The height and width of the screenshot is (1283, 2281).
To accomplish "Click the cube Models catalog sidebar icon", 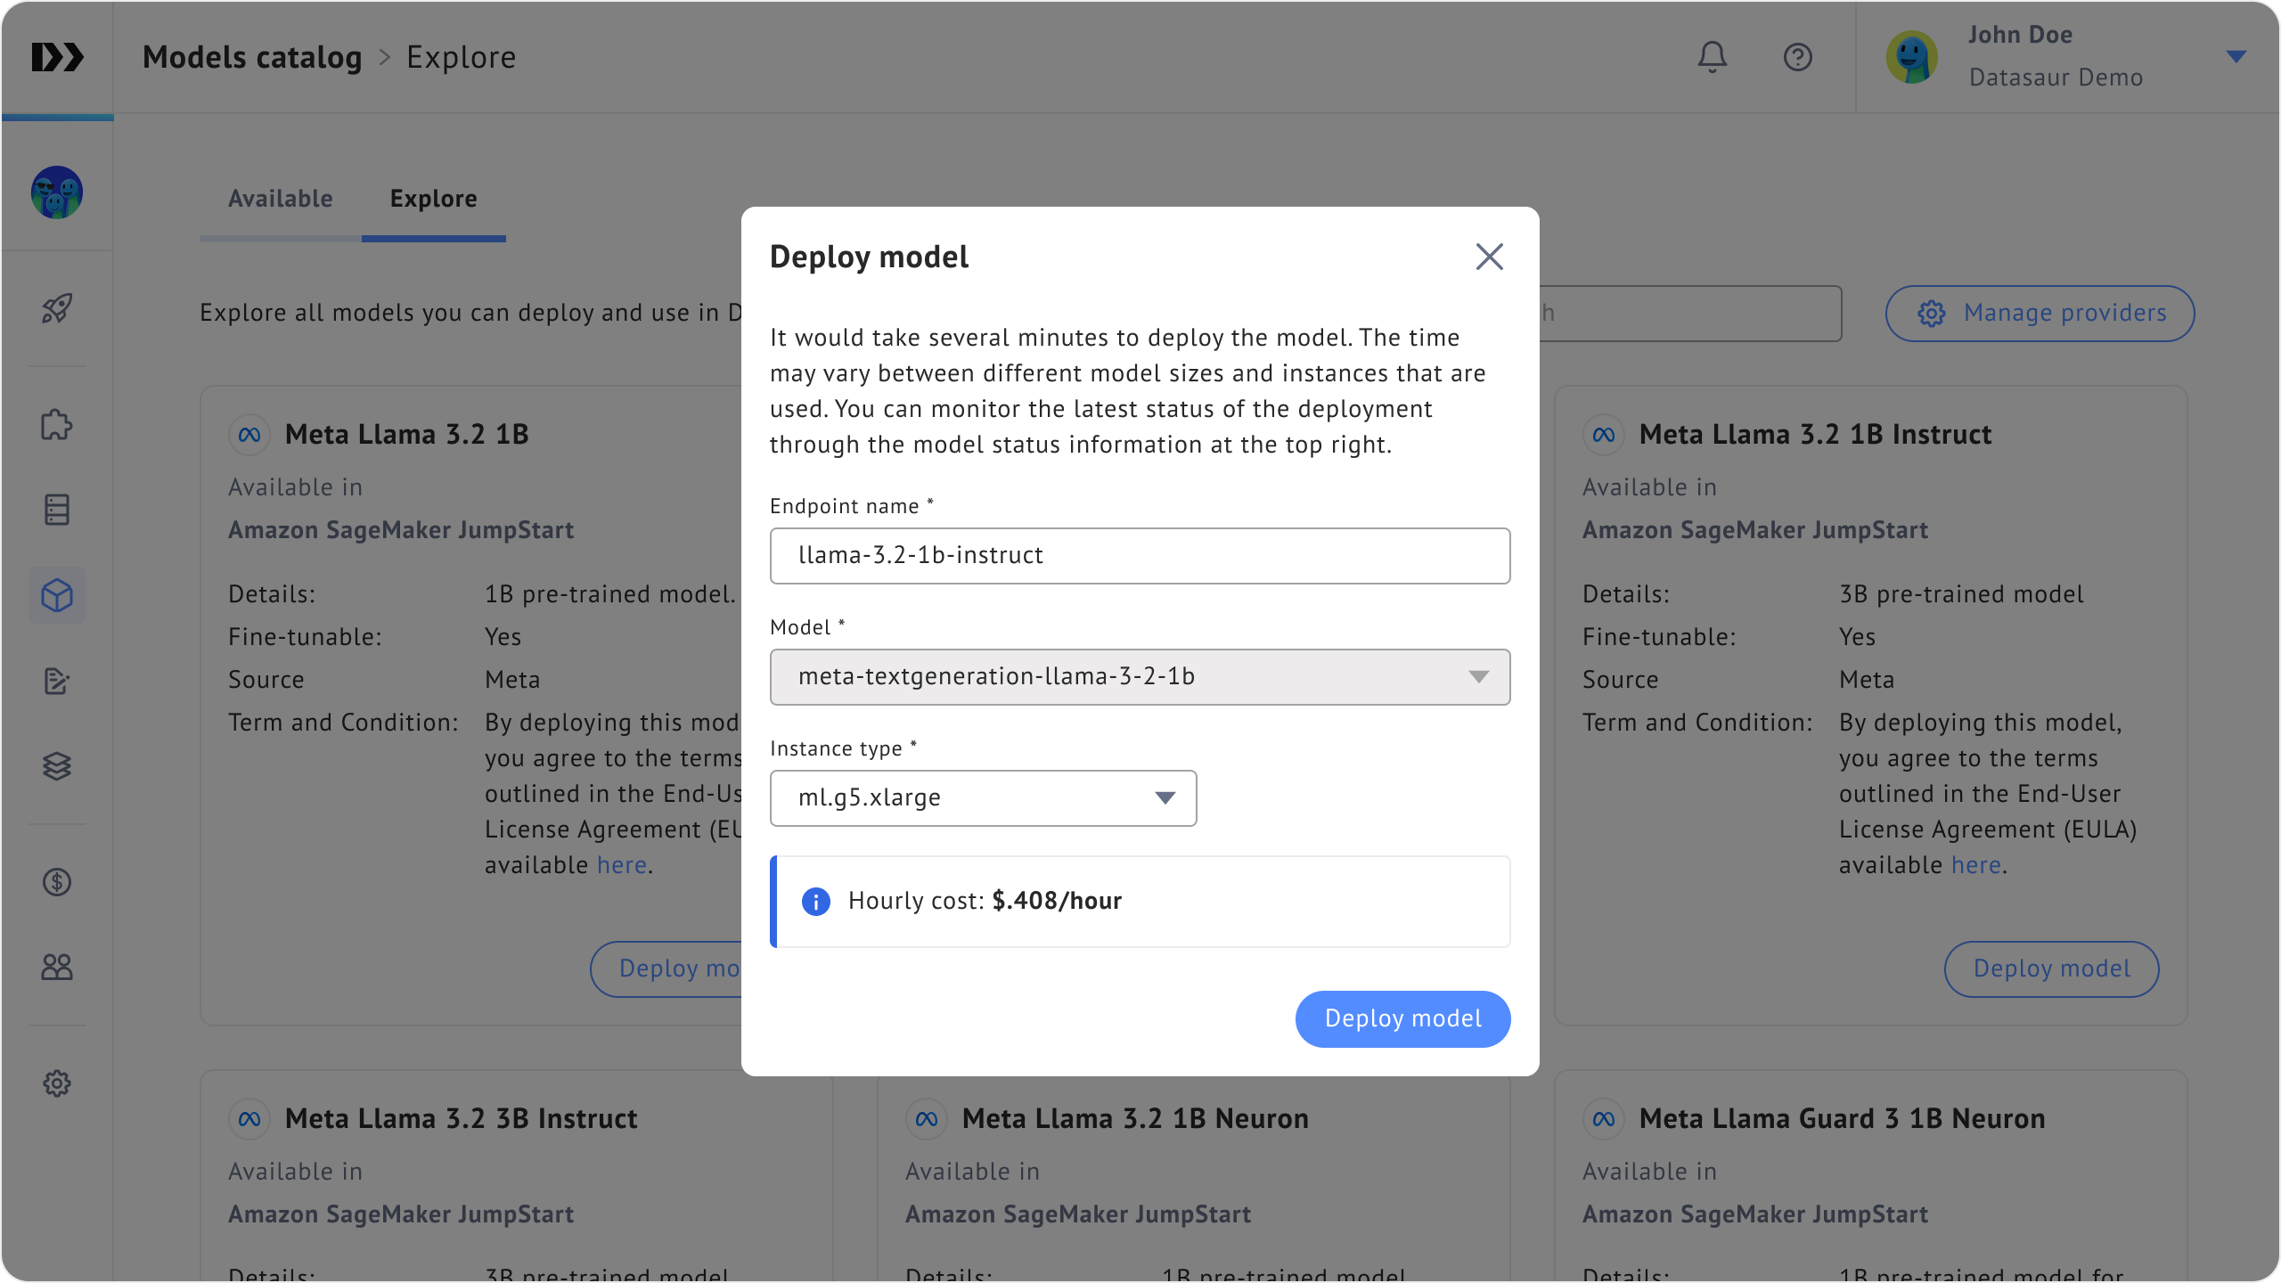I will pos(57,595).
